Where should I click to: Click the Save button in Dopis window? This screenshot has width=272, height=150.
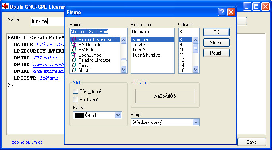point(252,142)
